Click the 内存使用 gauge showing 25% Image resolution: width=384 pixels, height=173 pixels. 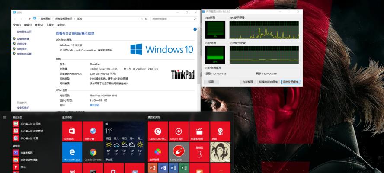(215, 55)
